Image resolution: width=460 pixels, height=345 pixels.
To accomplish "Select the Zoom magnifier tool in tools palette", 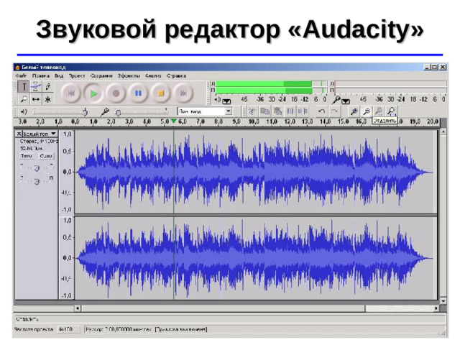I will point(24,99).
